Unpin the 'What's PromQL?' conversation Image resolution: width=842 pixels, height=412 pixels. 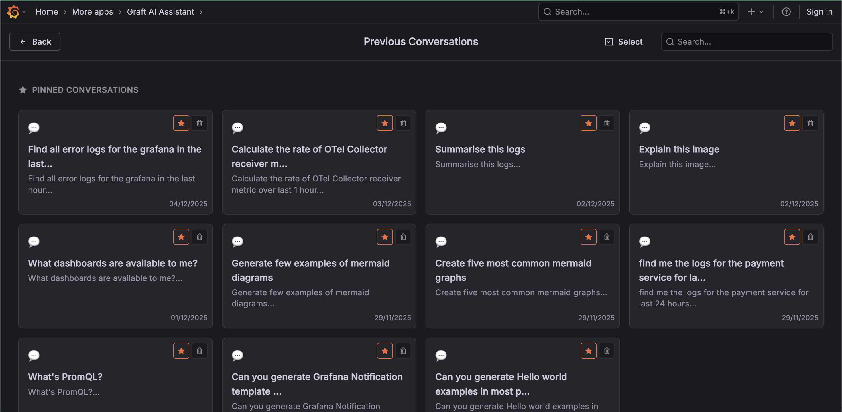click(x=181, y=351)
